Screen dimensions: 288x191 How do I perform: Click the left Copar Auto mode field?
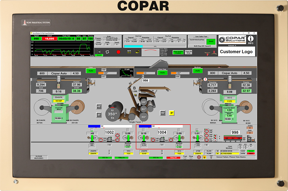coord(59,73)
